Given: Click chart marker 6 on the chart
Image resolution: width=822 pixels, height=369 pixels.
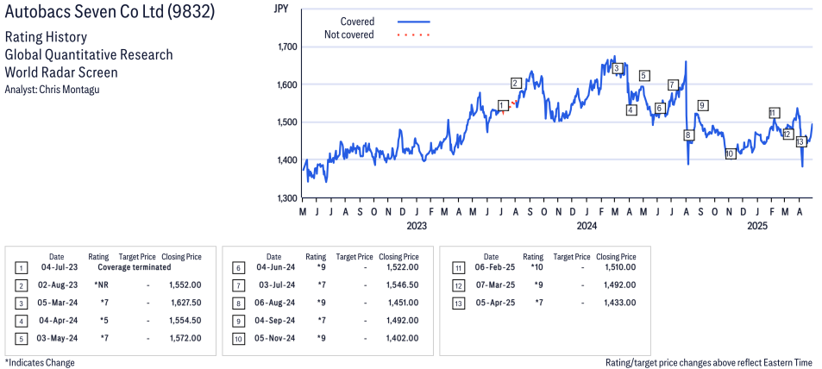Looking at the screenshot, I should pos(660,108).
